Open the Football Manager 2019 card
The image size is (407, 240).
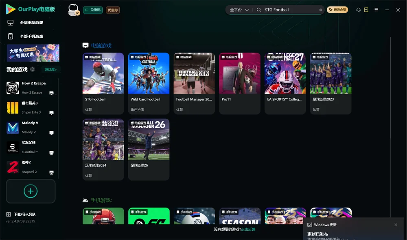(194, 83)
